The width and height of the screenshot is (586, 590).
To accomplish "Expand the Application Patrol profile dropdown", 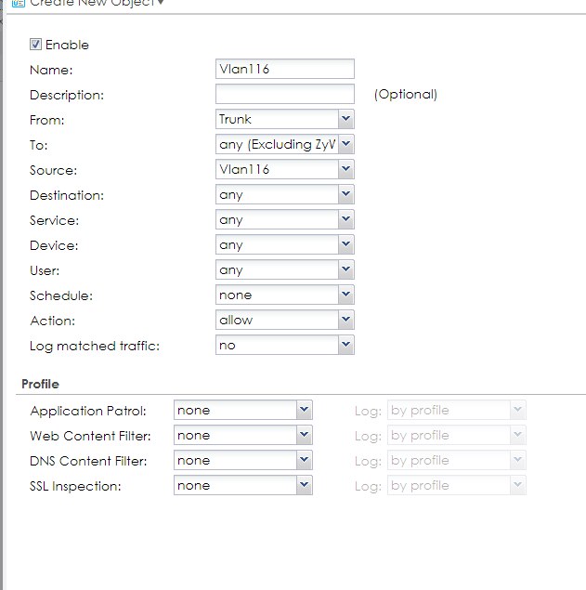I will [x=243, y=410].
